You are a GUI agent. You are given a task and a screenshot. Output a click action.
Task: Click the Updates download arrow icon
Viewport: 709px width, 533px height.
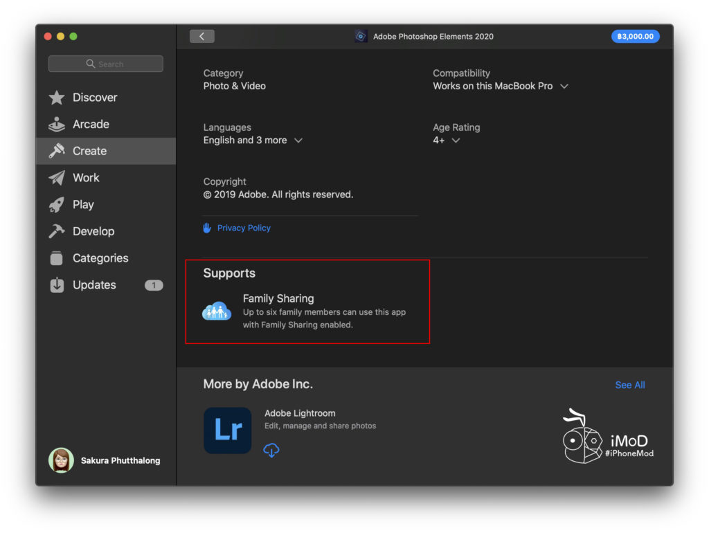(x=57, y=285)
